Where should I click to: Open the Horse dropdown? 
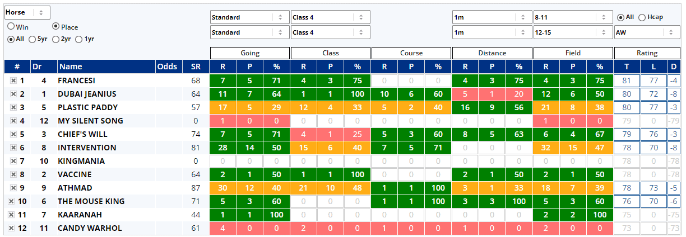pyautogui.click(x=27, y=12)
